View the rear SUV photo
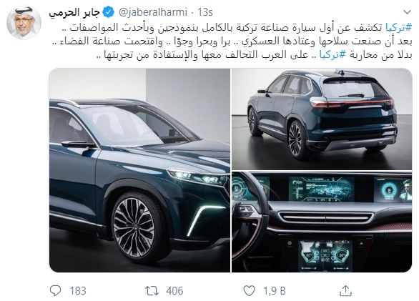Image resolution: width=419 pixels, height=301 pixels. coord(322,119)
